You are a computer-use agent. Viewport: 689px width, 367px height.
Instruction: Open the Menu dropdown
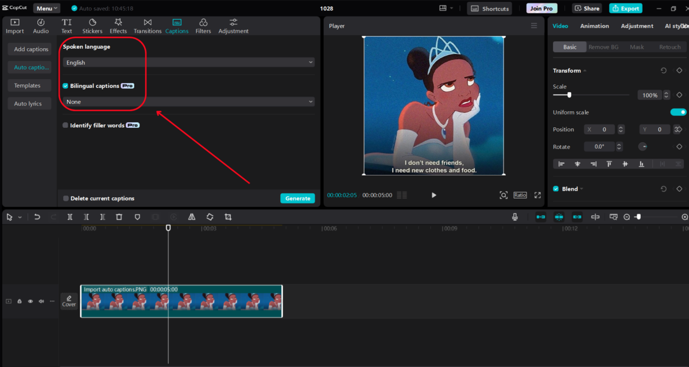[x=47, y=9]
